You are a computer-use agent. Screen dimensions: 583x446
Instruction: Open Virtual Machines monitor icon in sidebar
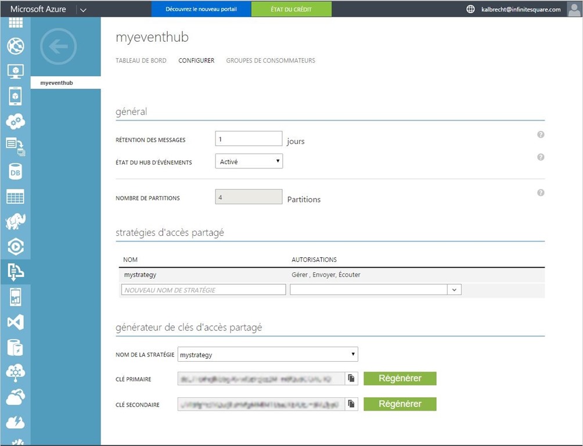click(x=15, y=71)
